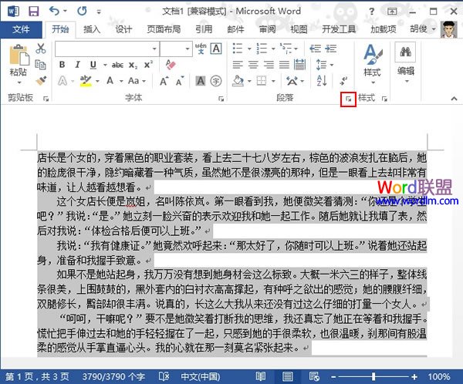This screenshot has height=384, width=463.
Task: Click the Paste clipboard icon
Action: click(18, 62)
